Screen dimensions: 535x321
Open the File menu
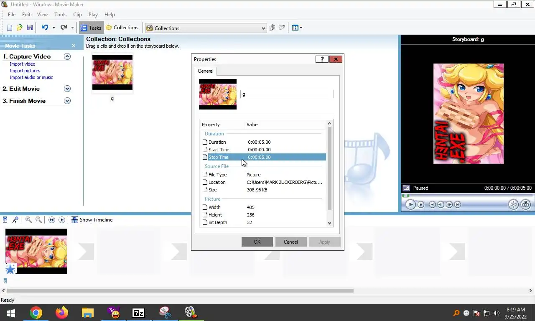tap(12, 14)
